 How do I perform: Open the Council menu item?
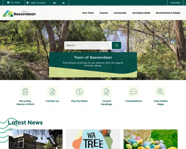pyautogui.click(x=104, y=13)
